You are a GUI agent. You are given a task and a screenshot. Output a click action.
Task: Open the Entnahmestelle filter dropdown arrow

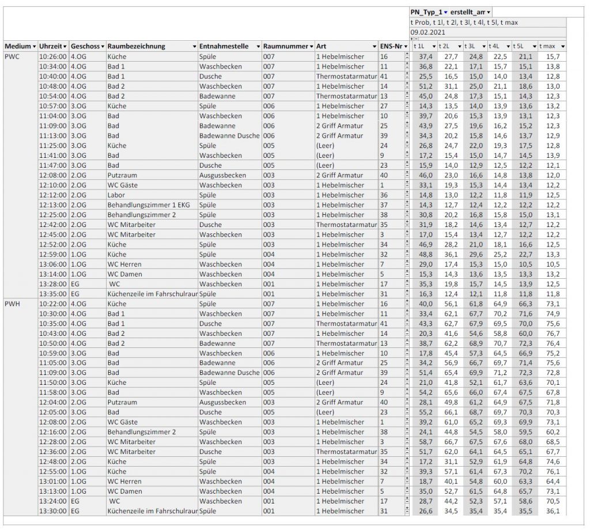tap(258, 46)
